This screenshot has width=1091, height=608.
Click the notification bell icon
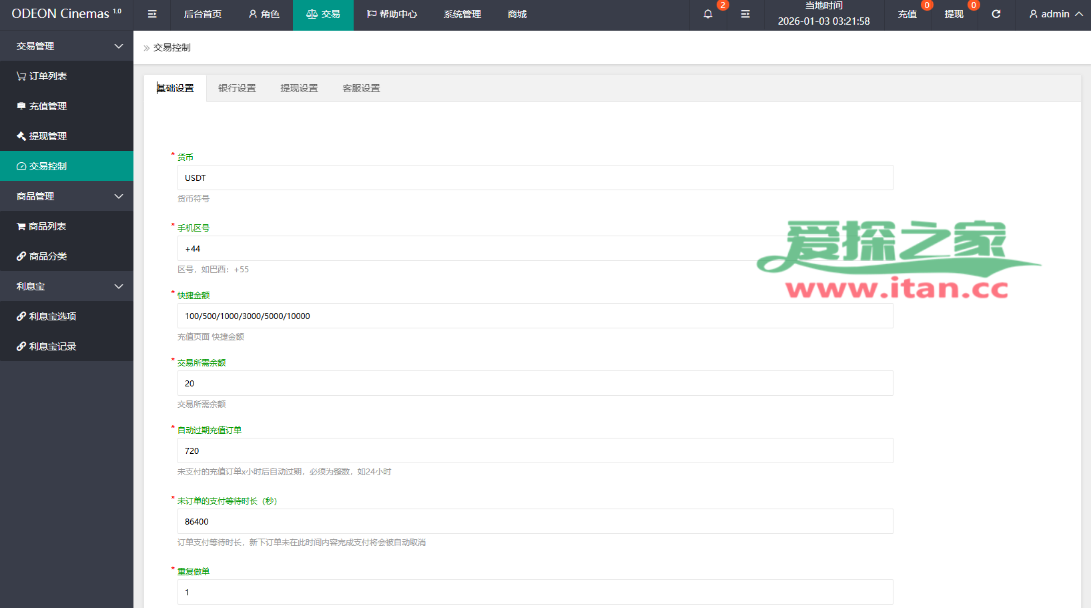(x=708, y=14)
